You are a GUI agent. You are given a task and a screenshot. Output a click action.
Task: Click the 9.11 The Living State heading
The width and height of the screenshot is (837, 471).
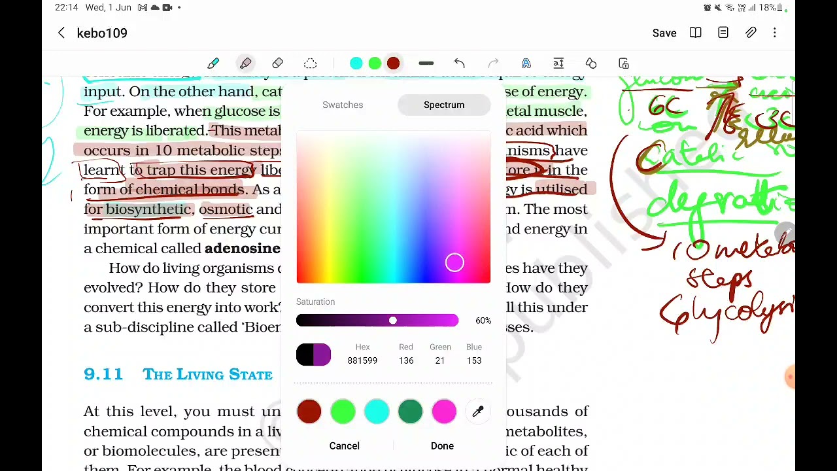pos(178,374)
